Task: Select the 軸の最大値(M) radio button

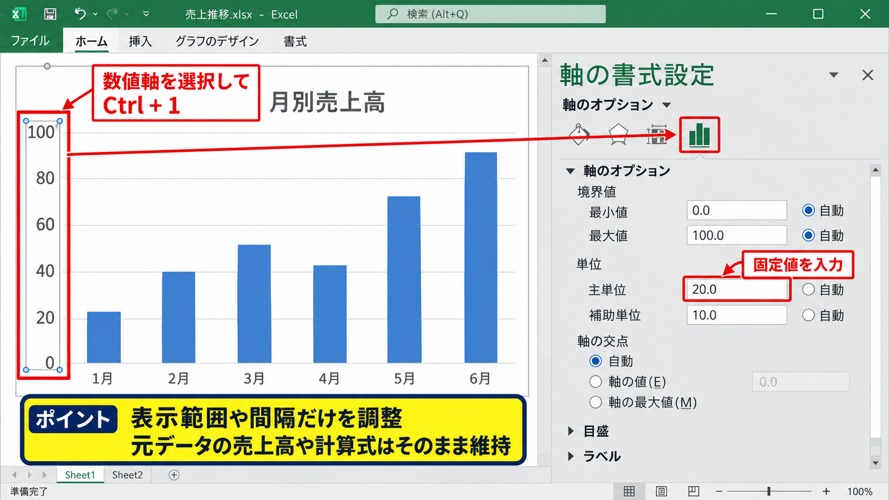Action: coord(596,403)
